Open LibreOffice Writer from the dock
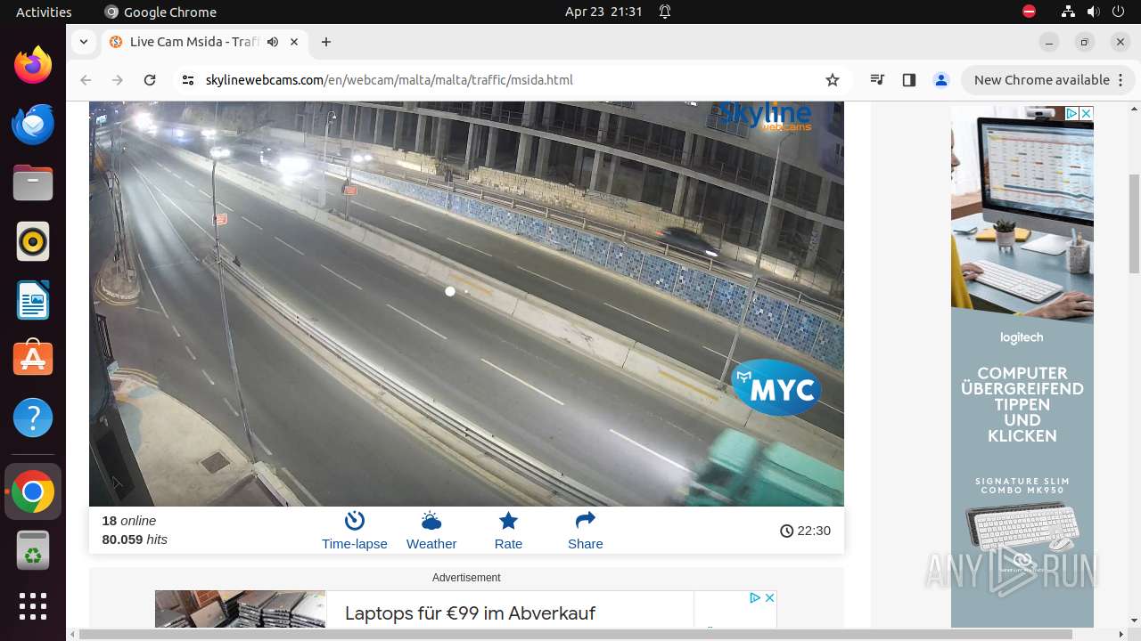The width and height of the screenshot is (1141, 641). coord(33,300)
